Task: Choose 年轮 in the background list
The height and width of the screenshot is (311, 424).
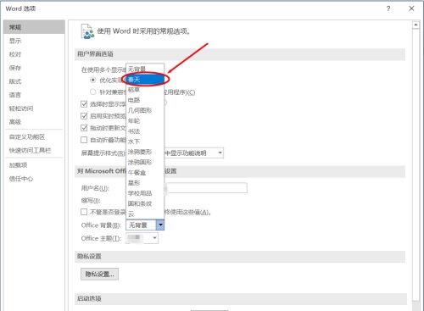Action: coord(145,121)
